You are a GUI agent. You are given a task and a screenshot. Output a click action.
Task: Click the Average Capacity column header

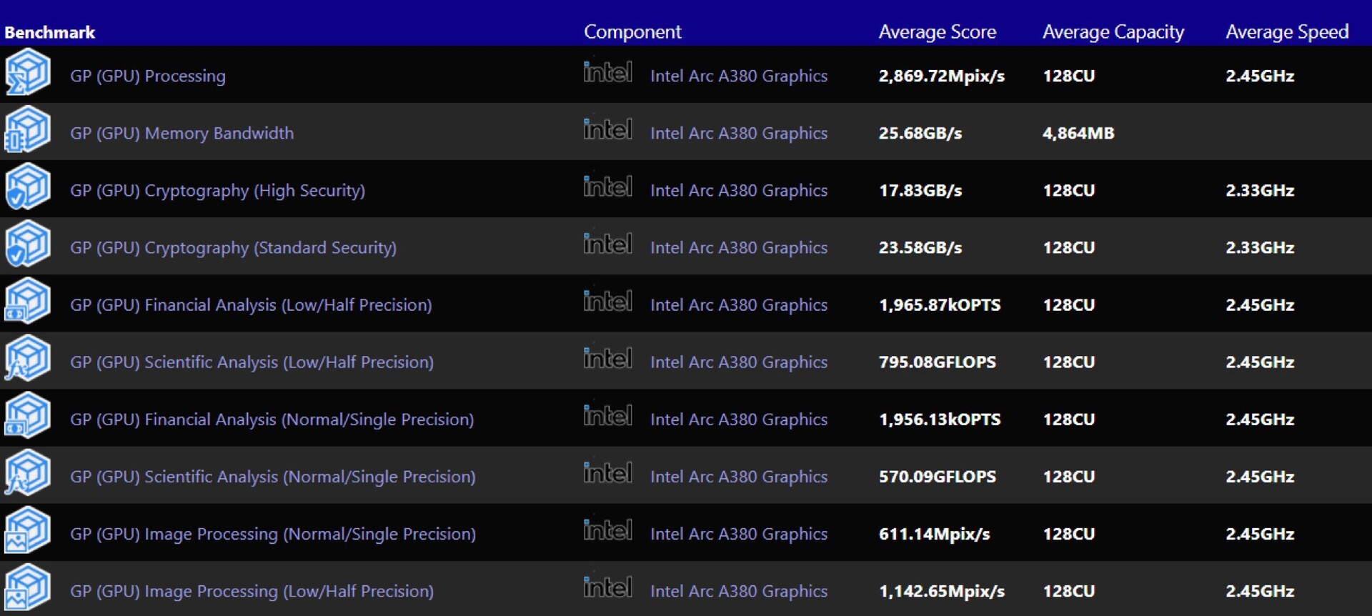(1113, 32)
